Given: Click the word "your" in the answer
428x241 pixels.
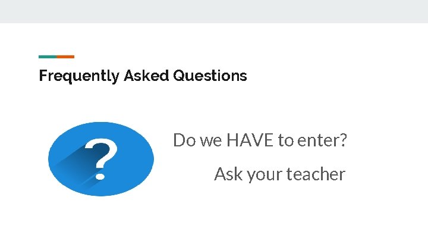Looking at the screenshot, I should (x=263, y=174).
